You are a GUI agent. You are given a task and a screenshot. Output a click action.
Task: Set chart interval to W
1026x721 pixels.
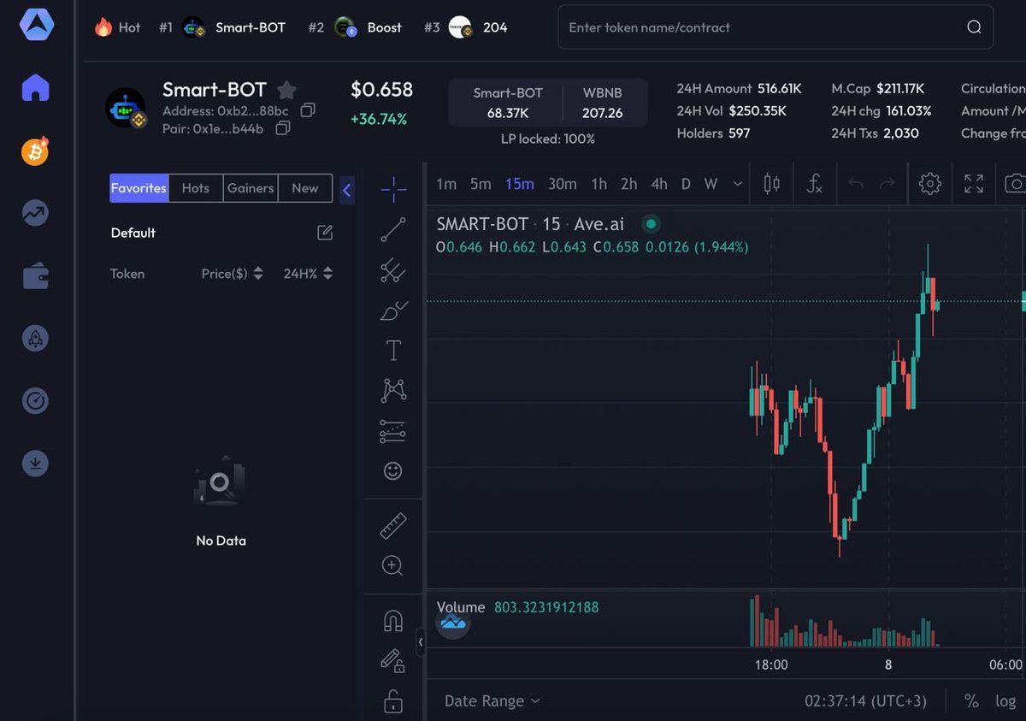(711, 184)
